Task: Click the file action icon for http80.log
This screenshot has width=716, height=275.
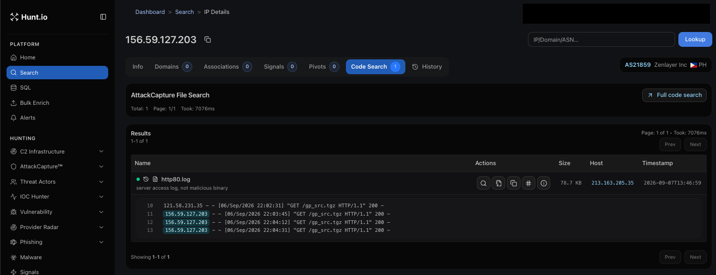Action: pos(498,183)
